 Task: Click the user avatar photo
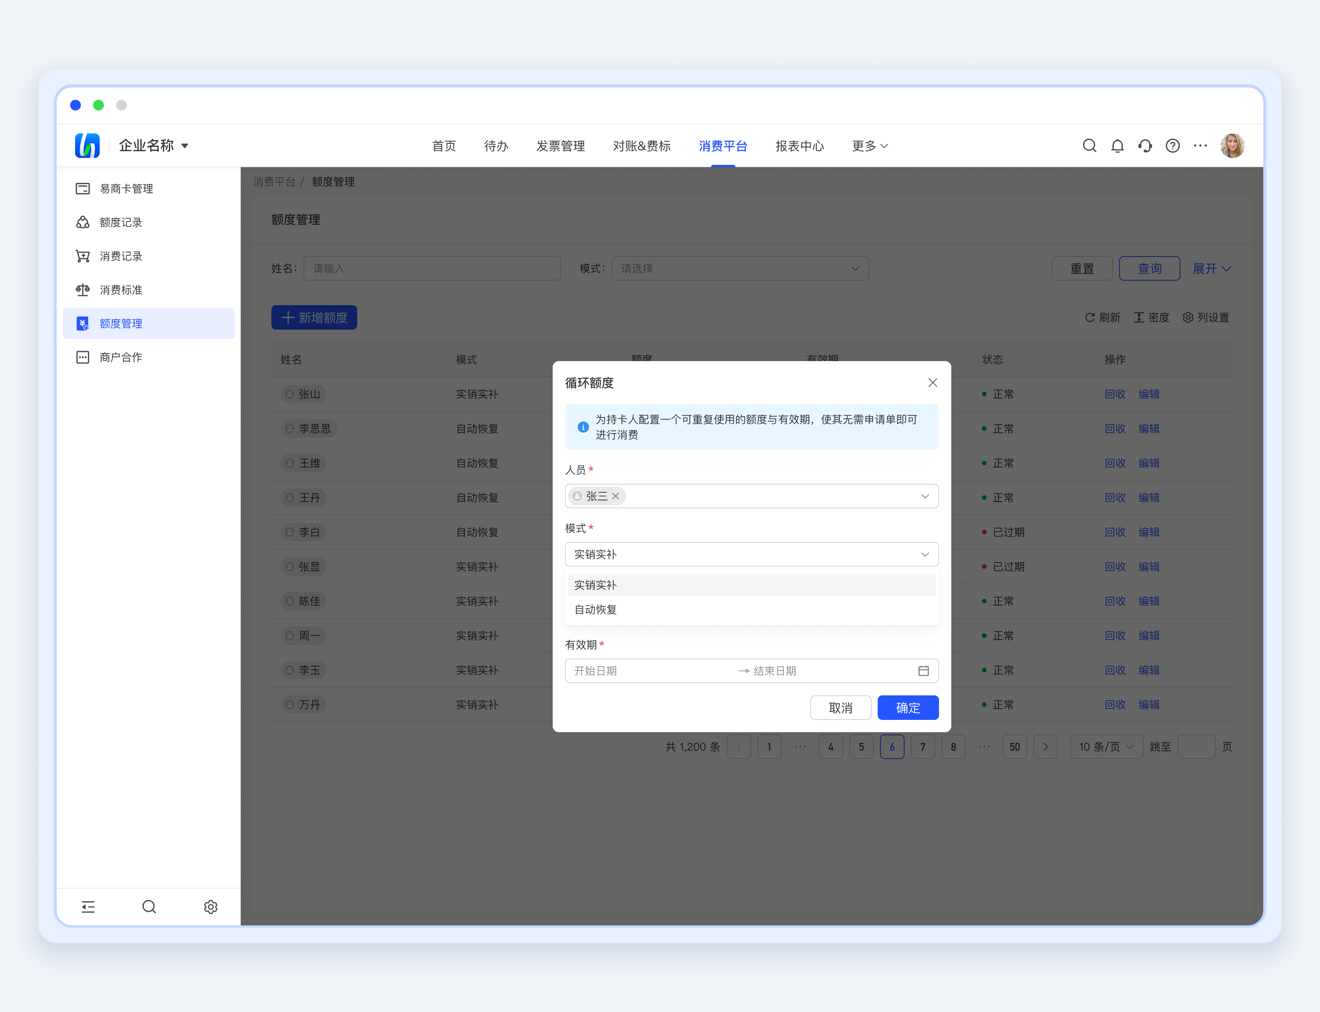point(1232,146)
